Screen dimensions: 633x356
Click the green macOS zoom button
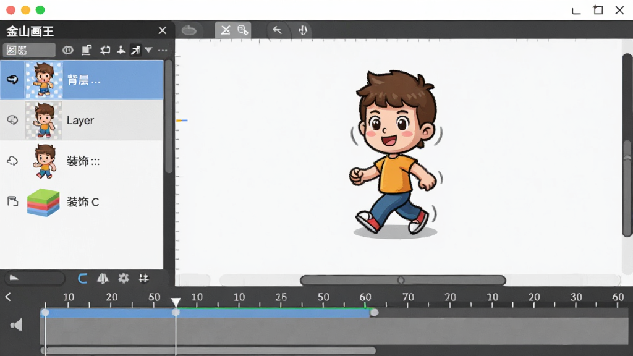pyautogui.click(x=40, y=10)
